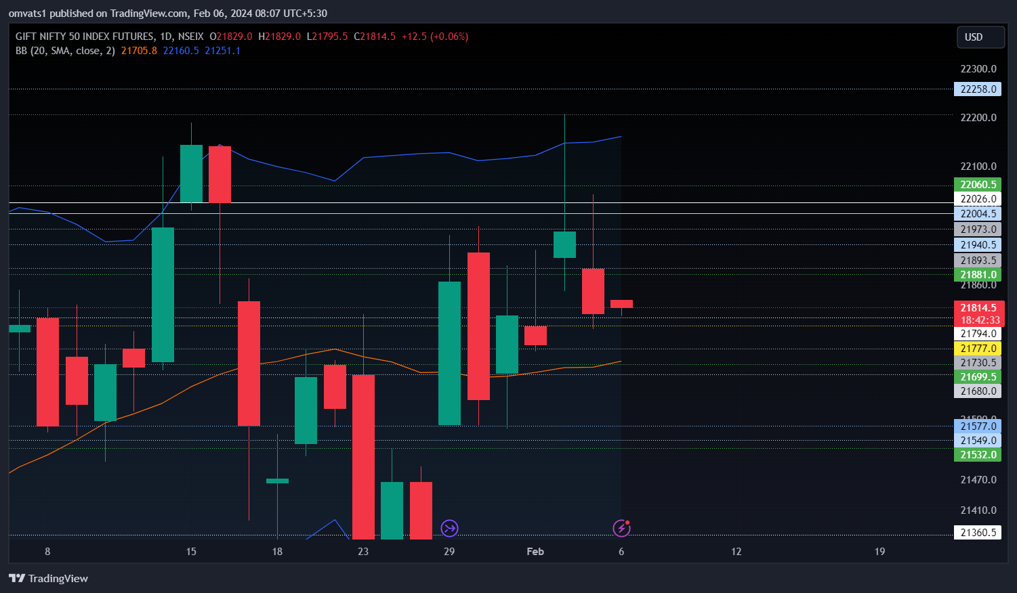Click the 23 date label on time axis

tap(363, 552)
